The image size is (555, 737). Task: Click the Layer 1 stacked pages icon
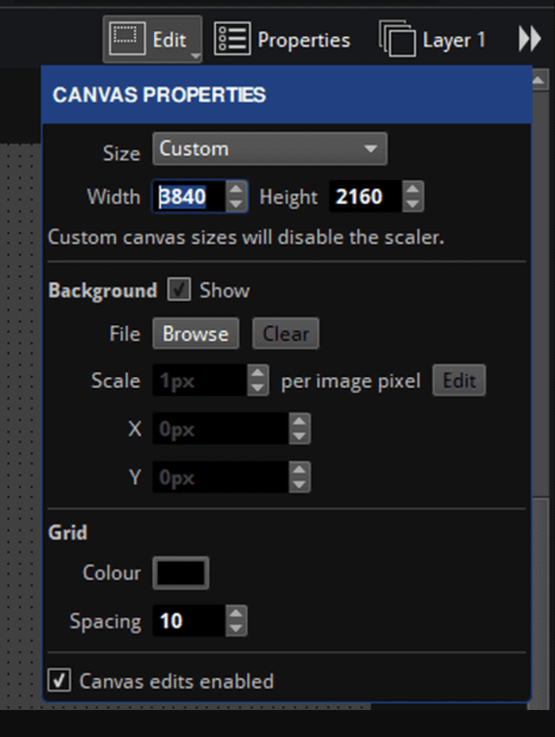397,38
